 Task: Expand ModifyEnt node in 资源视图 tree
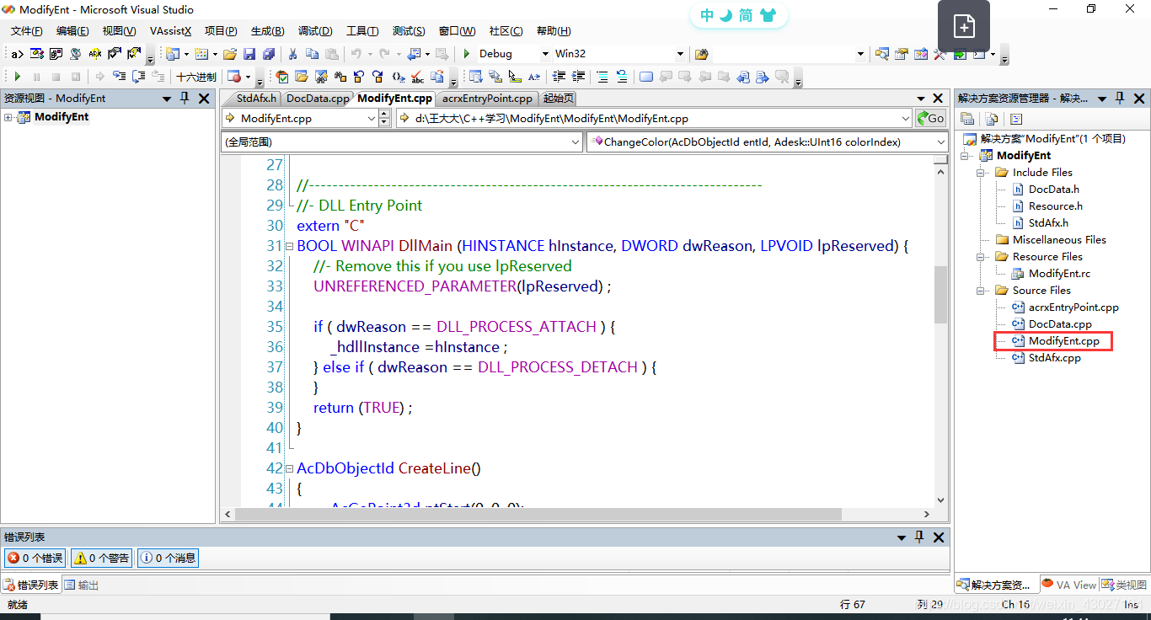(8, 117)
